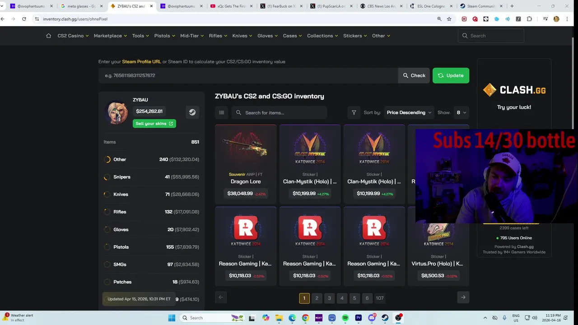The image size is (578, 325).
Task: Open Steam from the taskbar
Action: click(x=385, y=318)
